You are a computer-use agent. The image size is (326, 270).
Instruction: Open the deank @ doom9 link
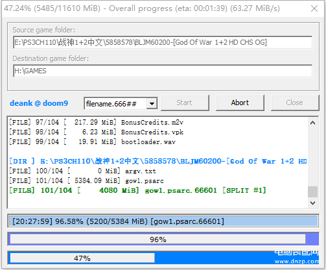tap(39, 103)
